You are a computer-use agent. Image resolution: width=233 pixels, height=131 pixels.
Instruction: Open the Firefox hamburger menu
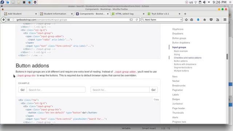point(225,20)
